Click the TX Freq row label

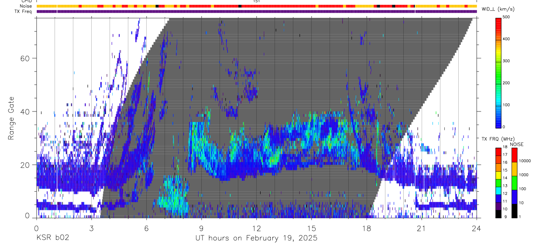coord(23,11)
